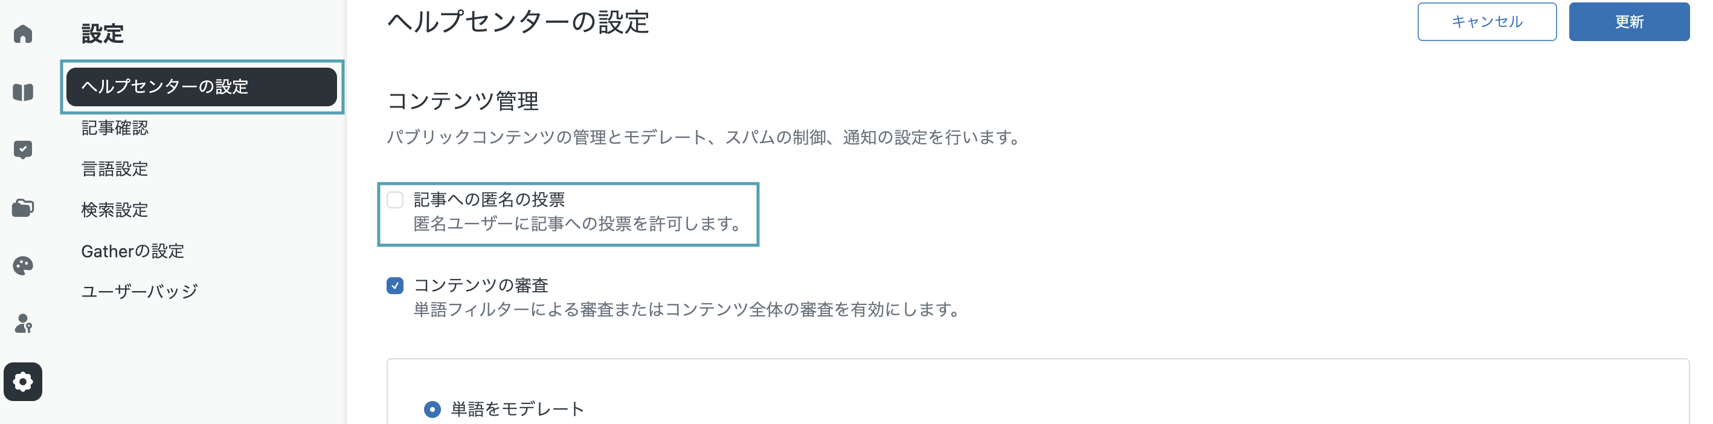Click the コンテンツの審査 label text
The height and width of the screenshot is (424, 1713).
click(x=481, y=285)
